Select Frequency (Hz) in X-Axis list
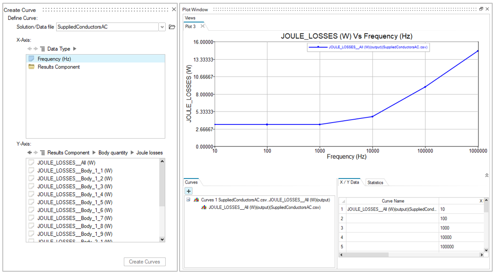This screenshot has height=274, width=495. [54, 59]
